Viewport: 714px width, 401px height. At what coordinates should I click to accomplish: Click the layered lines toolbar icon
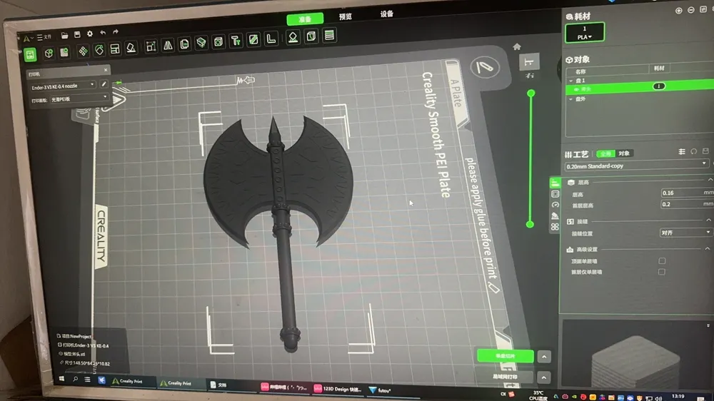pos(329,35)
